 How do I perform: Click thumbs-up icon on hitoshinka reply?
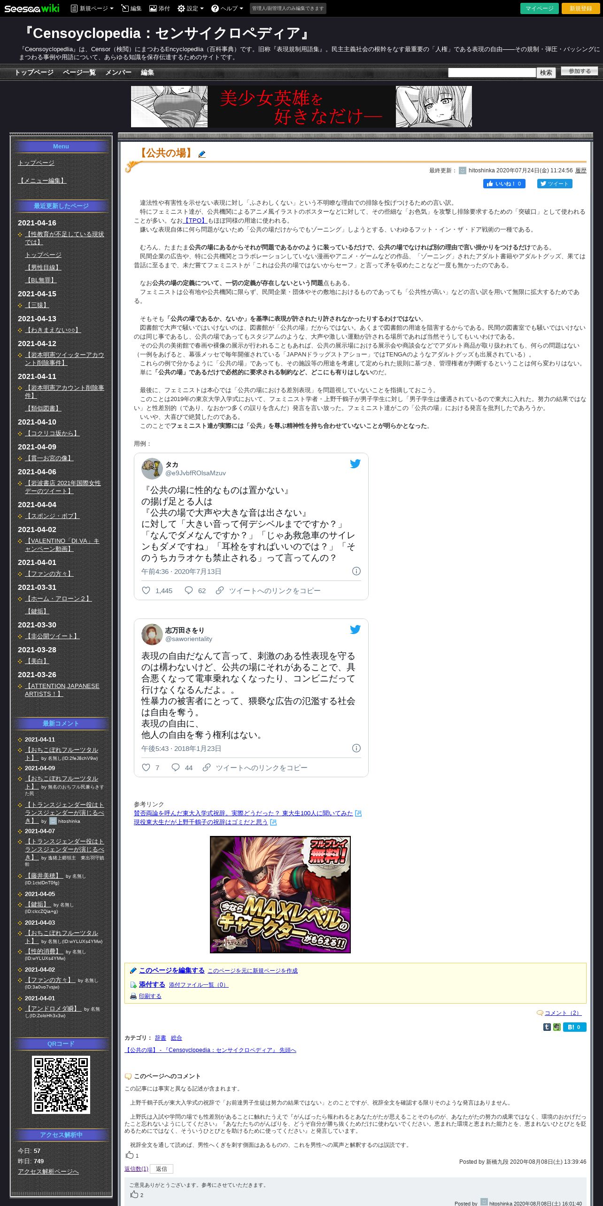[x=134, y=1194]
